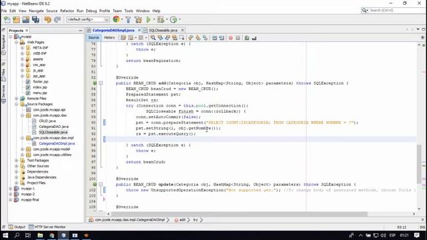Switch to the SQLCloseable.java editor tab
This screenshot has height=240, width=427.
pyautogui.click(x=163, y=30)
